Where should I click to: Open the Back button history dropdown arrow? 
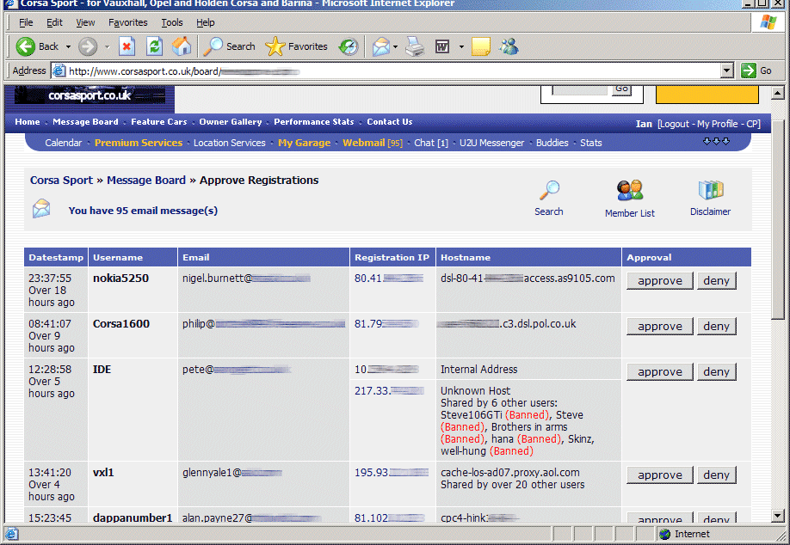67,46
